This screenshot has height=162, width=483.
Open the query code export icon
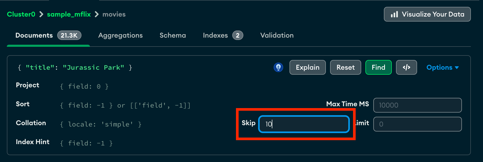click(406, 67)
